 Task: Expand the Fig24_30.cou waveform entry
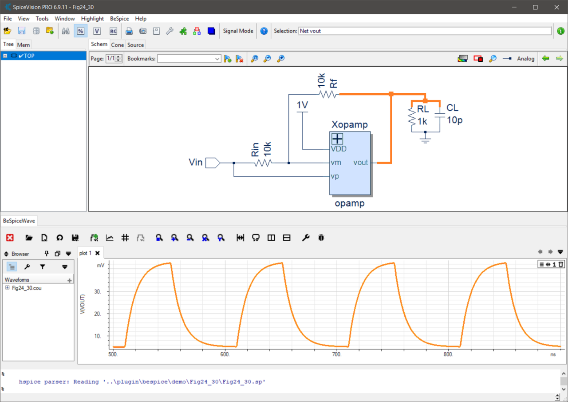8,288
